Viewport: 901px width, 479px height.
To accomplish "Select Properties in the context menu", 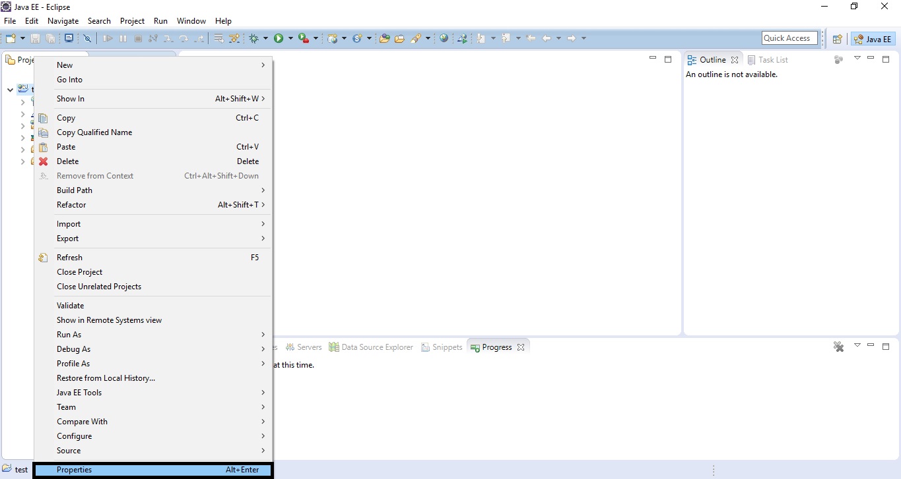I will coord(153,470).
